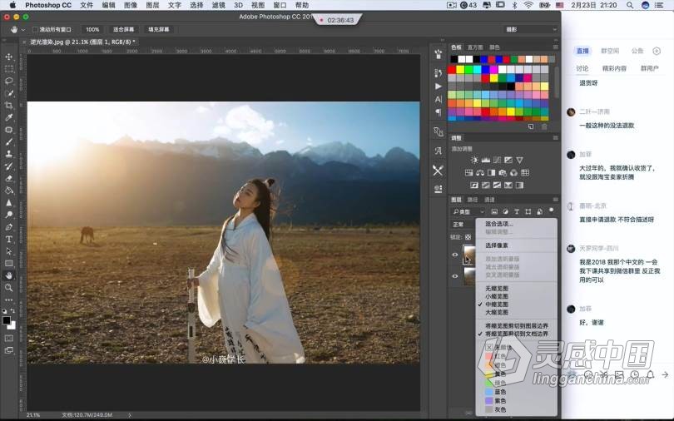Add a Vibrance adjustment layer
The image size is (674, 421).
tap(519, 160)
